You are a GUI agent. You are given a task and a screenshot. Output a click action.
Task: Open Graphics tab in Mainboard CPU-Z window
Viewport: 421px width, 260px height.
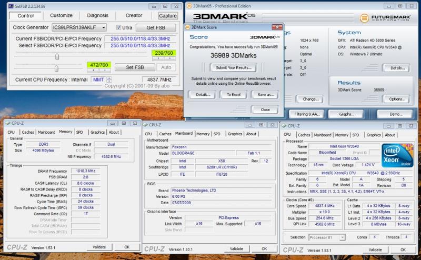[235, 134]
